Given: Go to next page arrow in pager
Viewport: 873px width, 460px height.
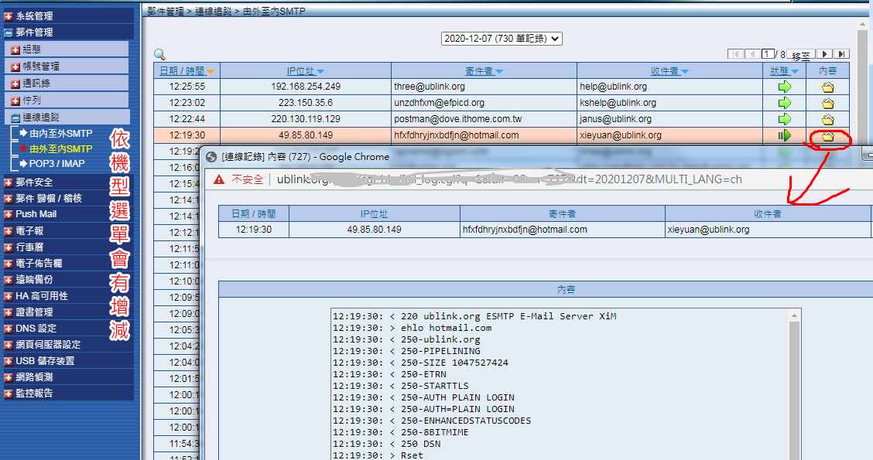Looking at the screenshot, I should [x=825, y=54].
